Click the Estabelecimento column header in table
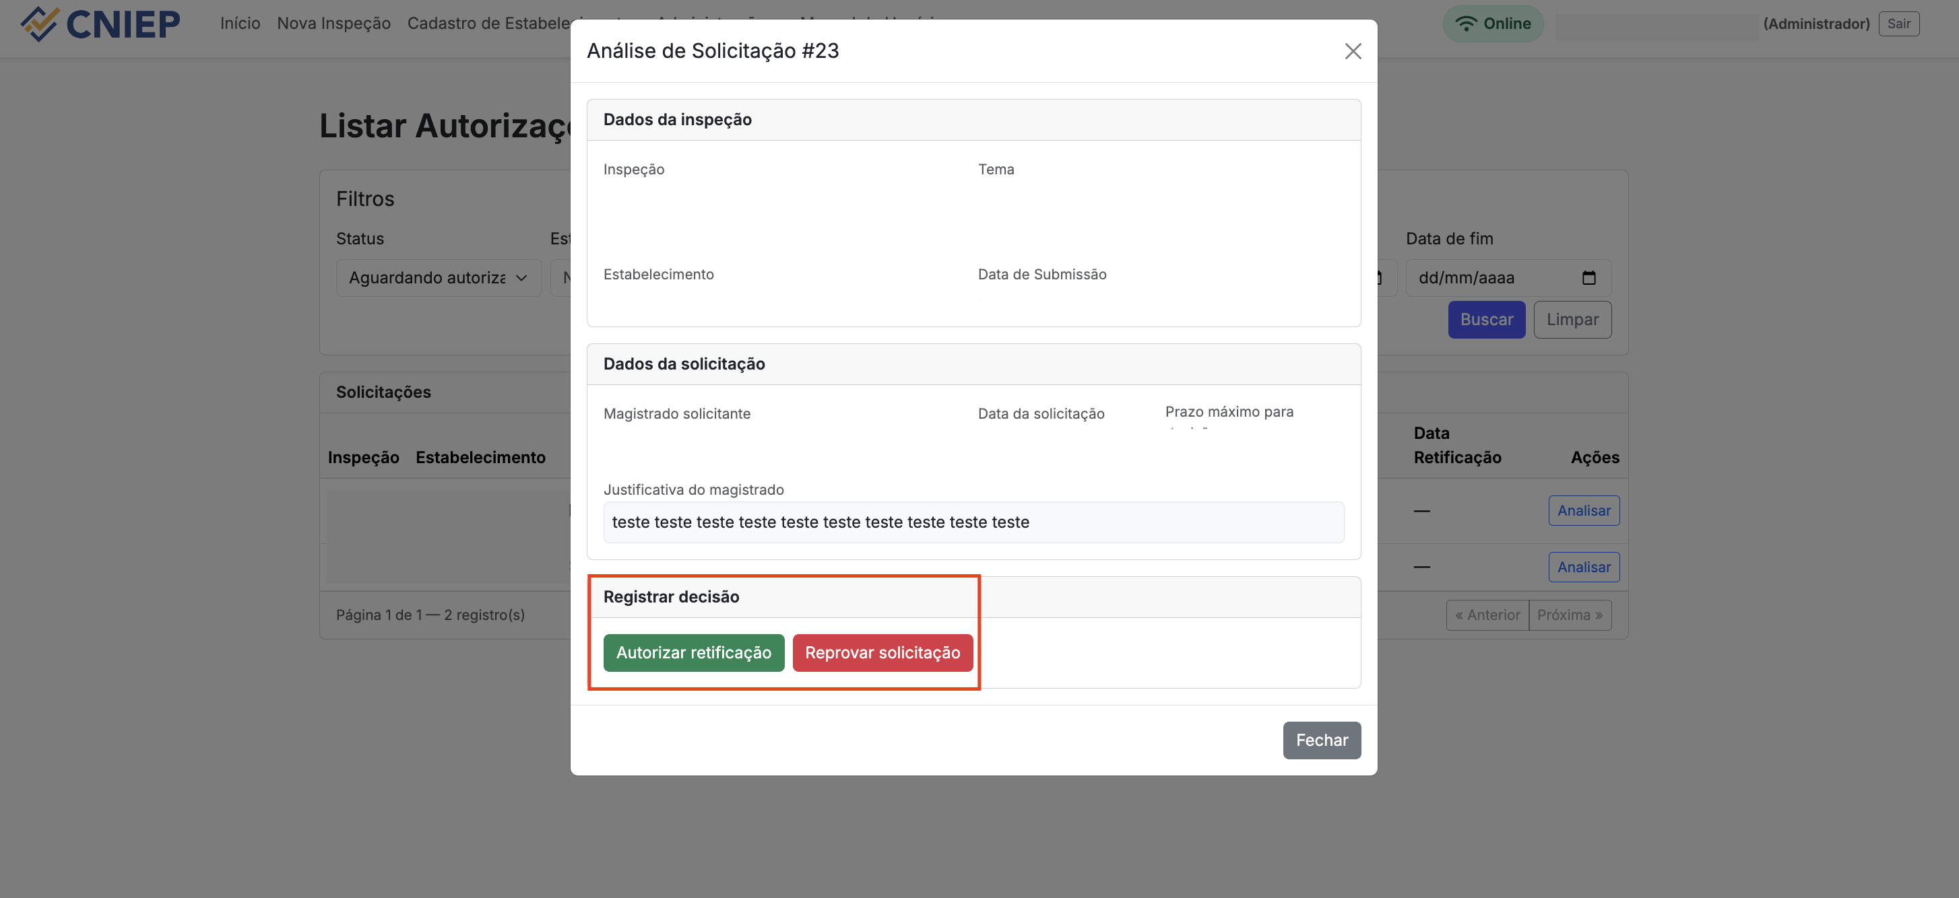The image size is (1959, 898). point(480,457)
